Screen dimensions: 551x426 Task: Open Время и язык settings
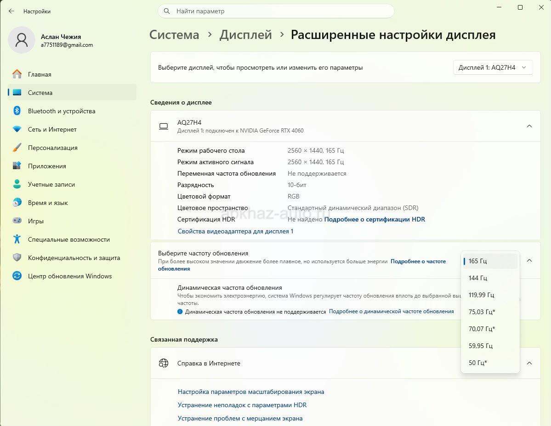pyautogui.click(x=72, y=203)
